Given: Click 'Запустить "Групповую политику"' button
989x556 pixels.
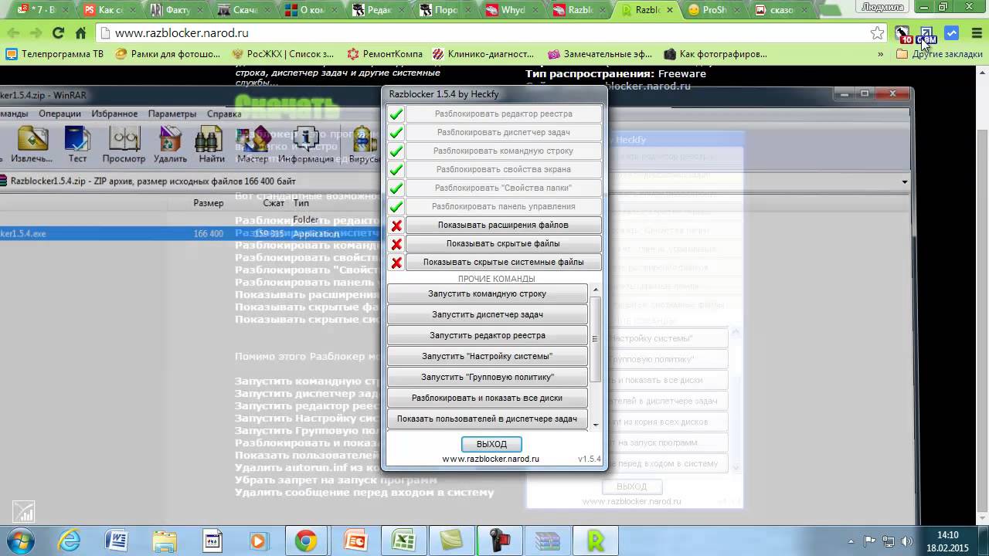Looking at the screenshot, I should pyautogui.click(x=488, y=377).
